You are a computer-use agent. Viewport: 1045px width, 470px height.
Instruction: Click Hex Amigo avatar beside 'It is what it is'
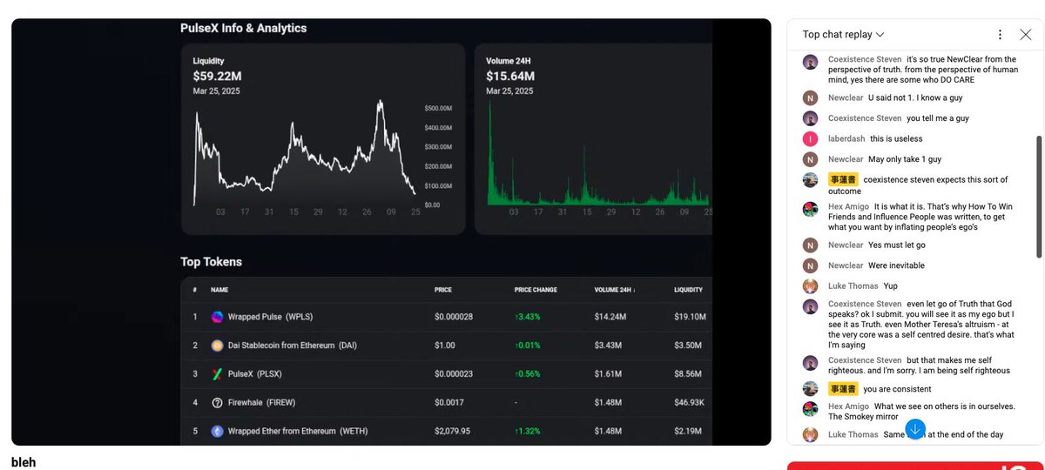click(x=811, y=211)
